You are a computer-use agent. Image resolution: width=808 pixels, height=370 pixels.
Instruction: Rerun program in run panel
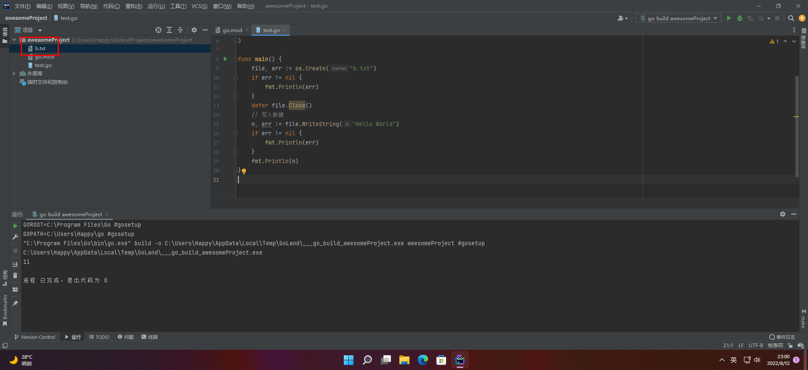pyautogui.click(x=15, y=226)
